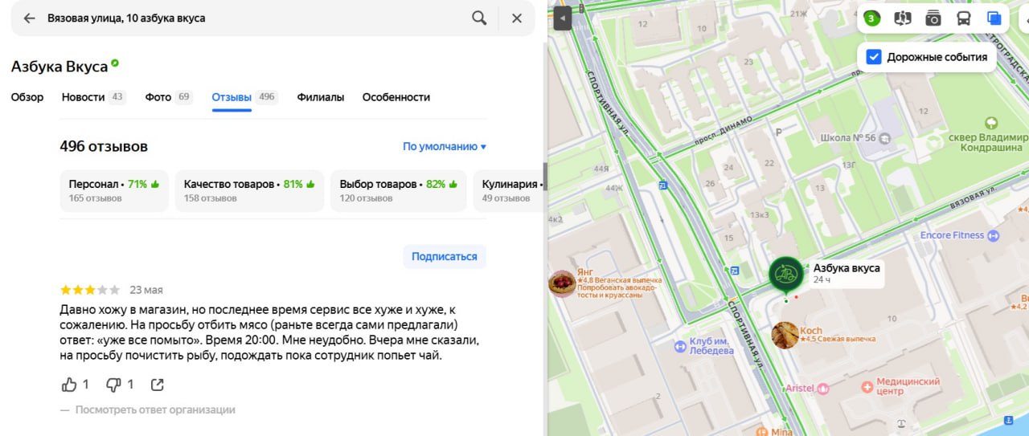Viewport: 1029px width, 436px height.
Task: Filter reviews by Качество товаров
Action: pos(249,190)
